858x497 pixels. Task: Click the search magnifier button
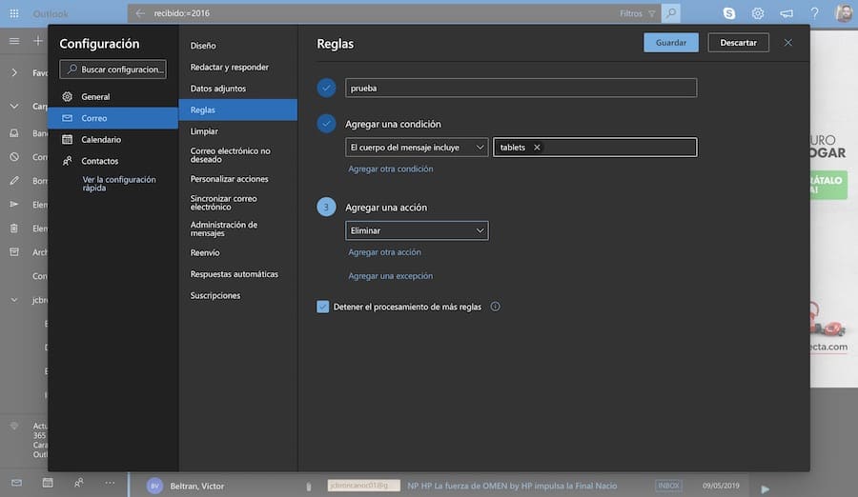tap(671, 13)
